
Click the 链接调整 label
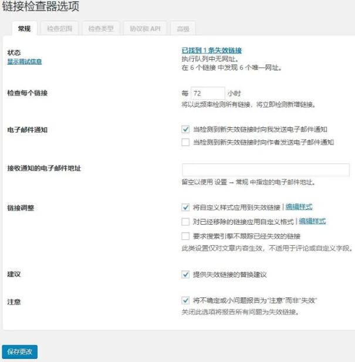click(21, 208)
